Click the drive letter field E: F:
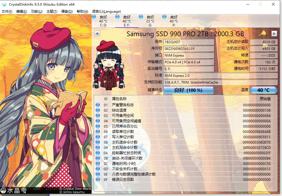The width and height of the screenshot is (282, 196). point(188,69)
